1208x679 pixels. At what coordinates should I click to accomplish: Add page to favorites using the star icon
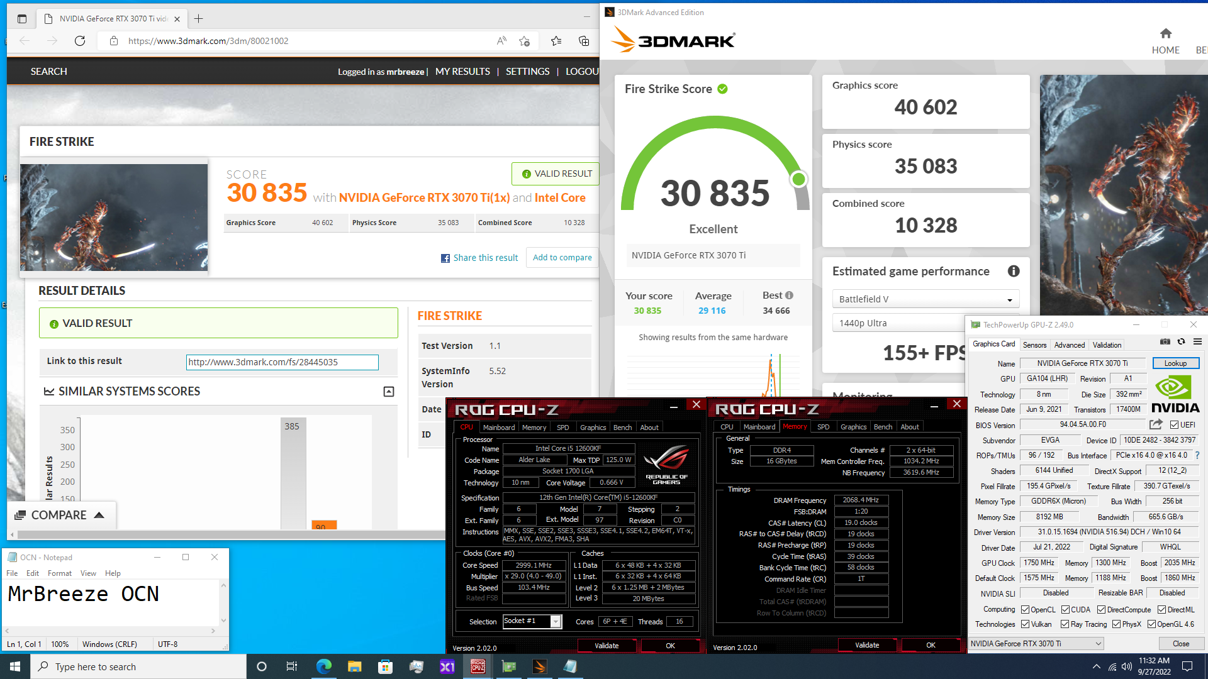[x=524, y=41]
